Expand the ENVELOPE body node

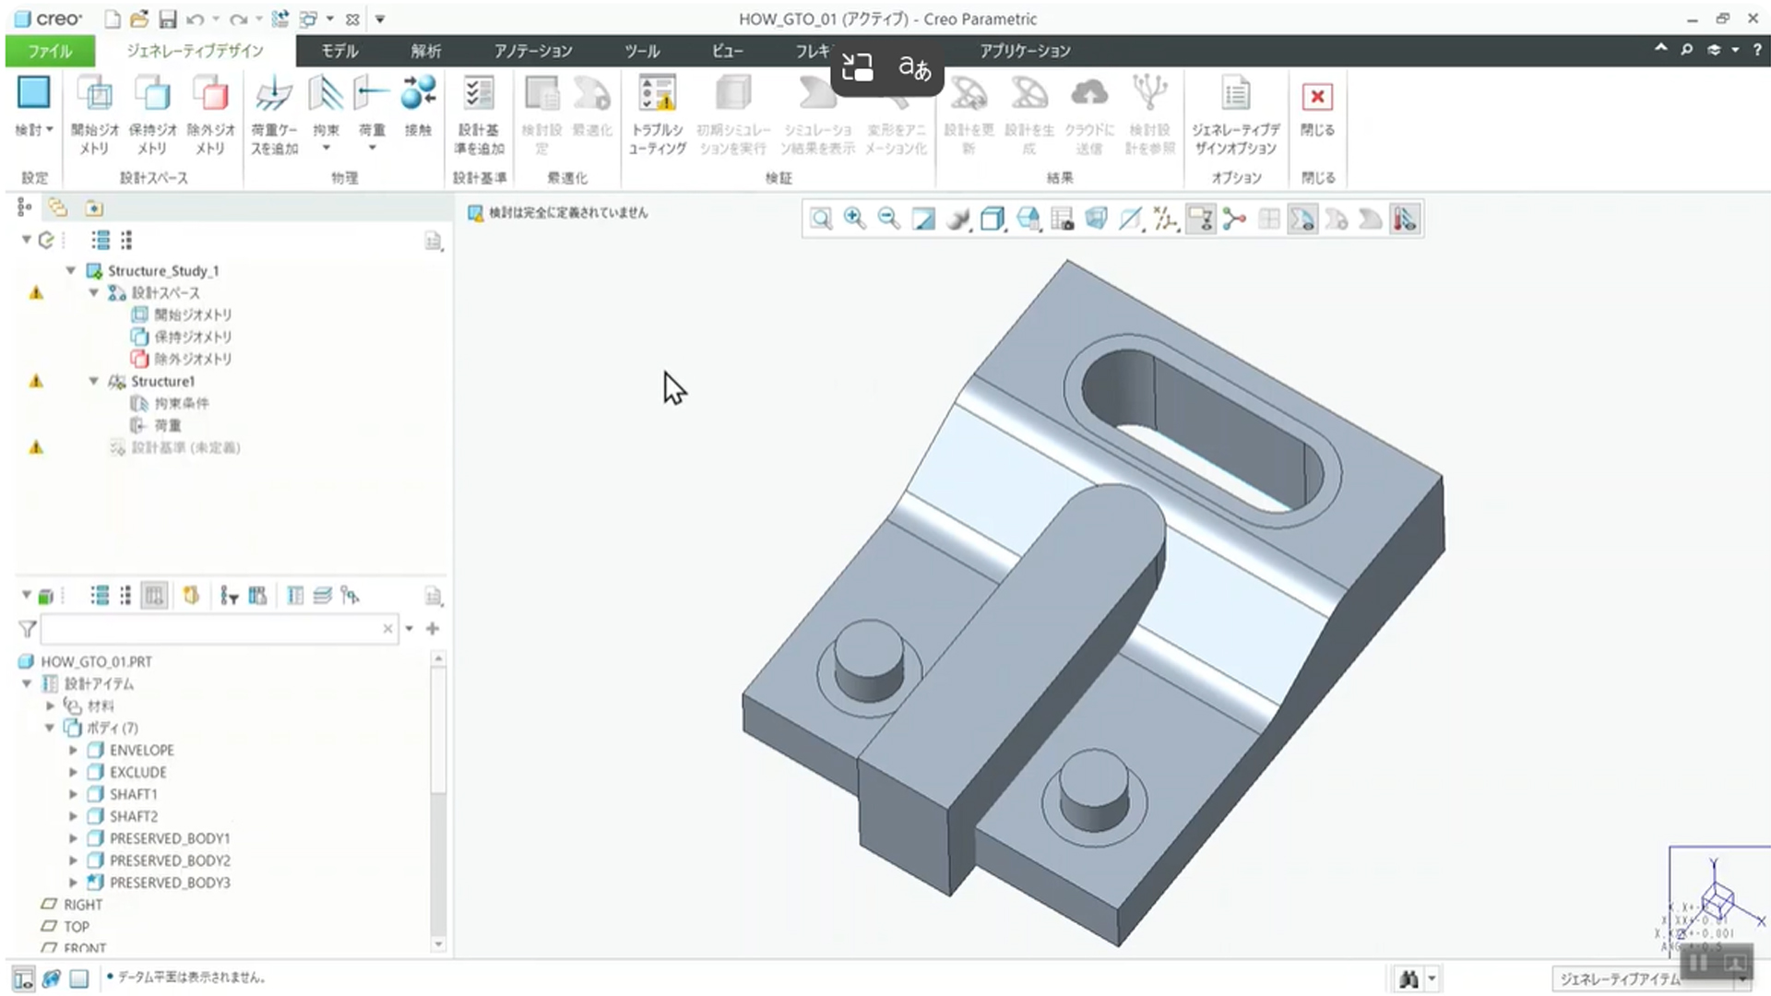click(x=74, y=750)
